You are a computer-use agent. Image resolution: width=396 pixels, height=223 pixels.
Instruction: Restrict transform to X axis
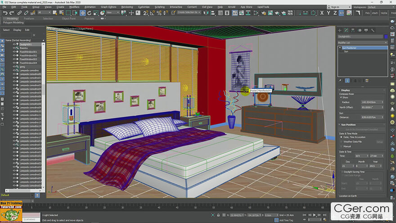(321, 13)
